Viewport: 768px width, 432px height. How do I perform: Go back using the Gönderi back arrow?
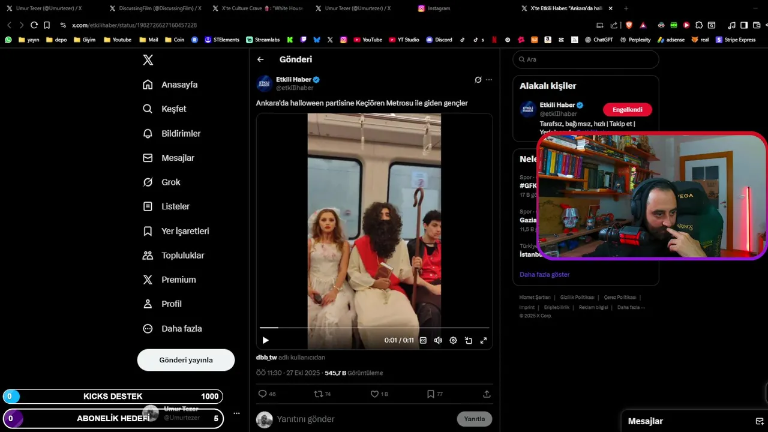point(260,59)
